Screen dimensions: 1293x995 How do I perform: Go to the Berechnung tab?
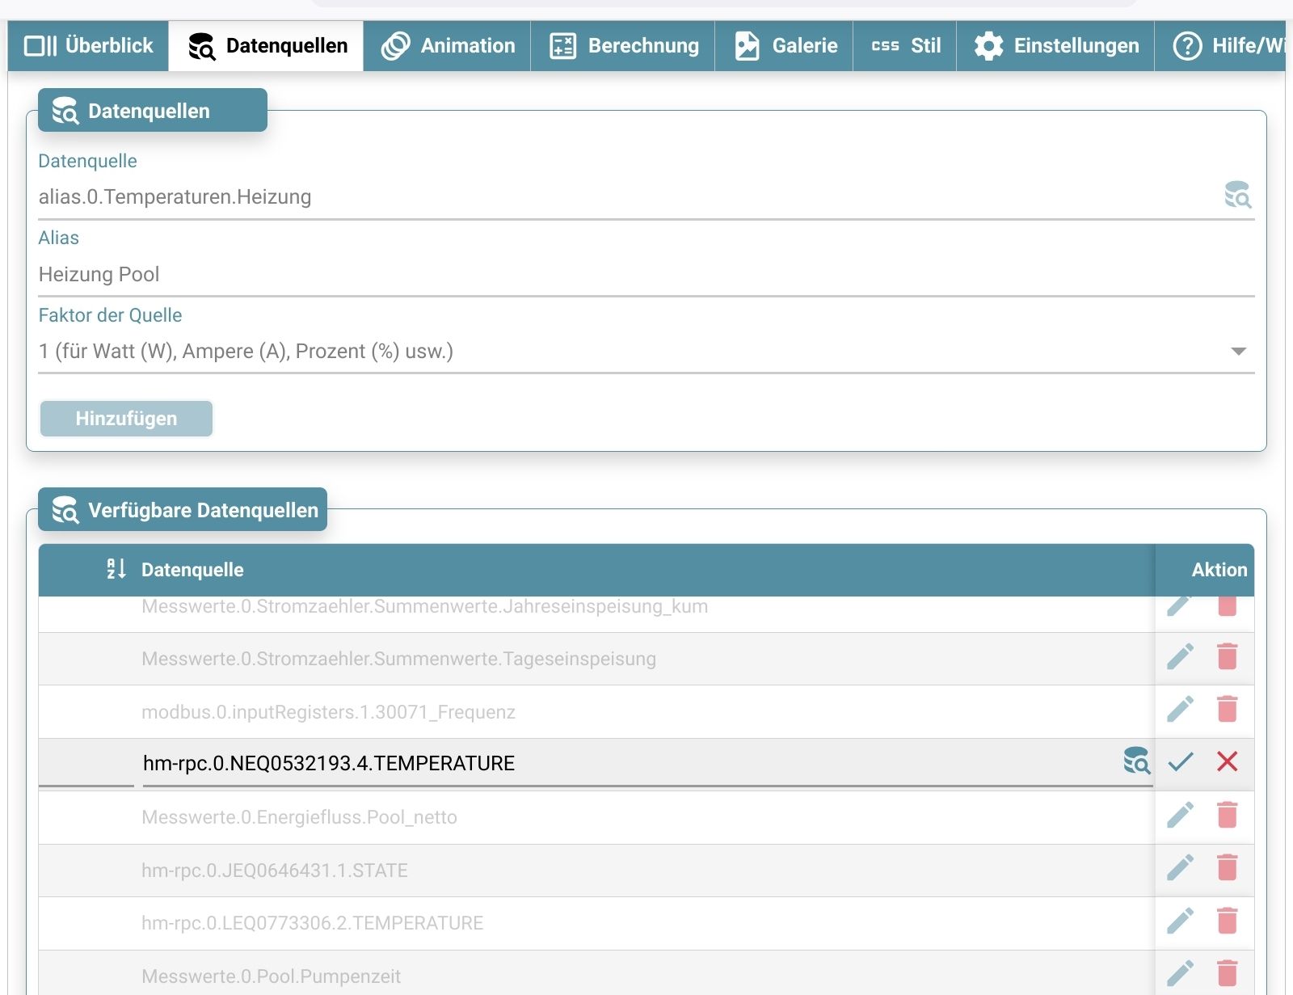[x=623, y=46]
